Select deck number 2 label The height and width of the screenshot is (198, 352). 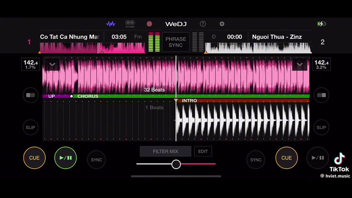coord(323,42)
